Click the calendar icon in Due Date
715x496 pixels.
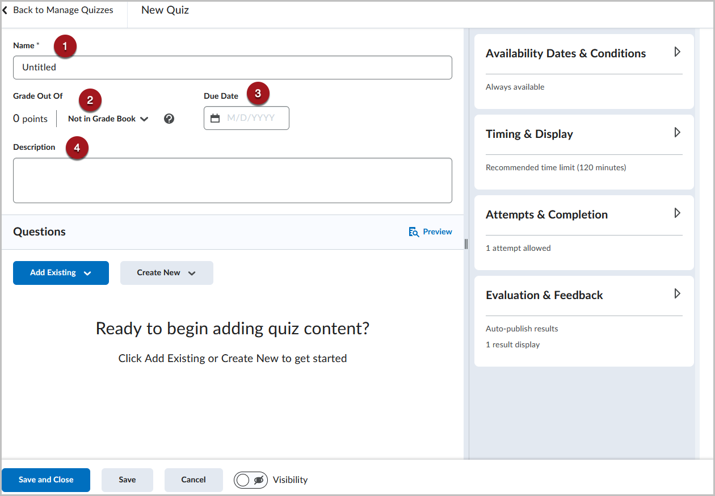pos(215,118)
